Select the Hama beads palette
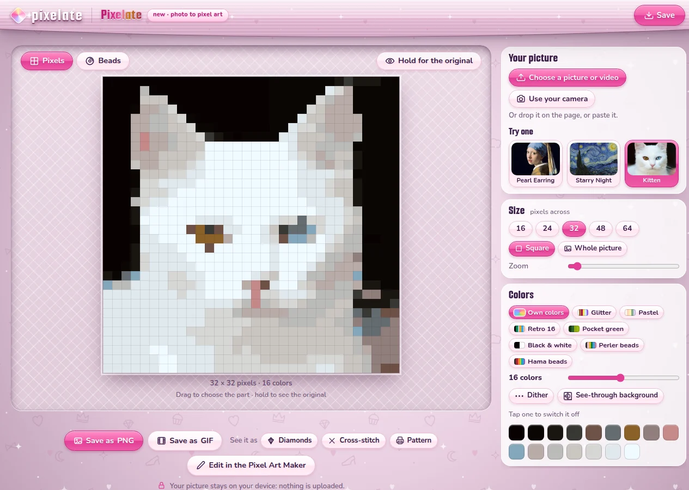Screen dimensions: 689x490 pyautogui.click(x=541, y=362)
